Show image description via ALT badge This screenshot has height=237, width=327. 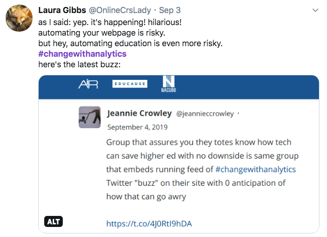coord(53,221)
